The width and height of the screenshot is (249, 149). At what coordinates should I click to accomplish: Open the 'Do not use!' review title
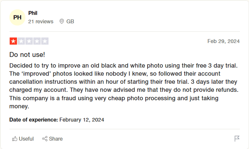[x=27, y=55]
